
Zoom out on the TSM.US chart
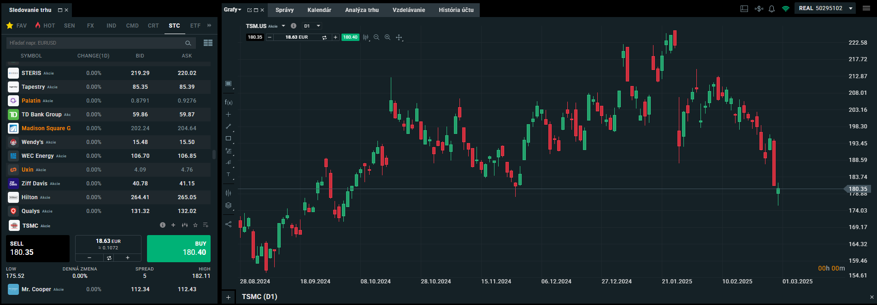click(377, 37)
